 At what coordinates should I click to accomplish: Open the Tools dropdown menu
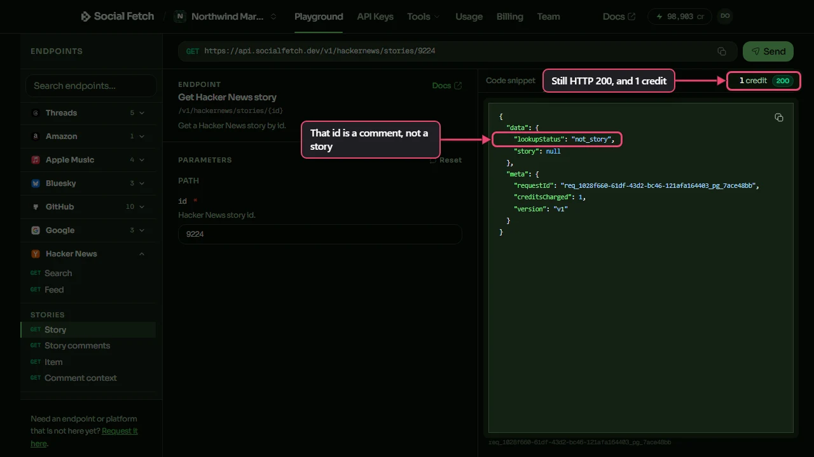424,17
